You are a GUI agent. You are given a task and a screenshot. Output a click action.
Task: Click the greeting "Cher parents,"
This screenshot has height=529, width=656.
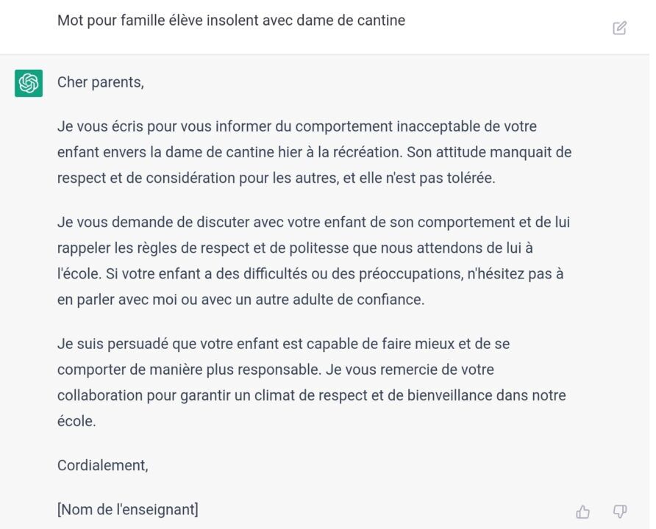tap(101, 82)
